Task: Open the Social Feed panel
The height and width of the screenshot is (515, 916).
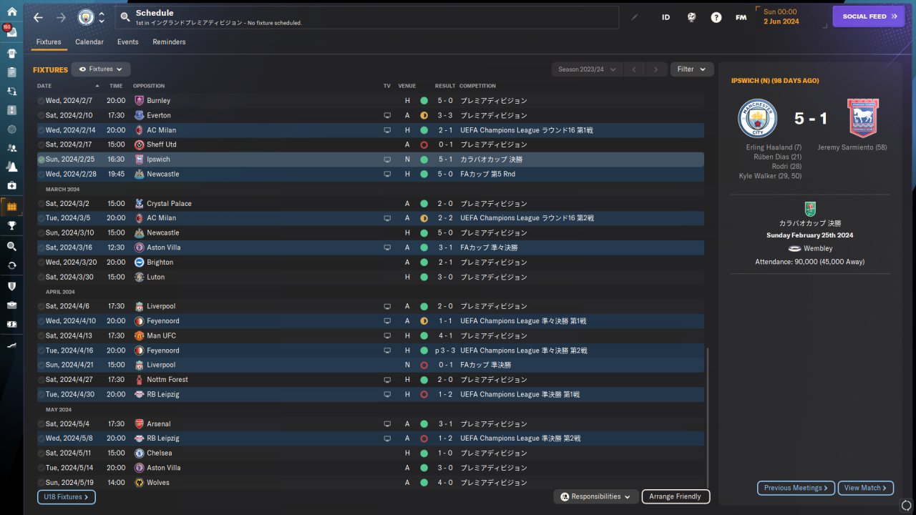Action: [x=869, y=16]
